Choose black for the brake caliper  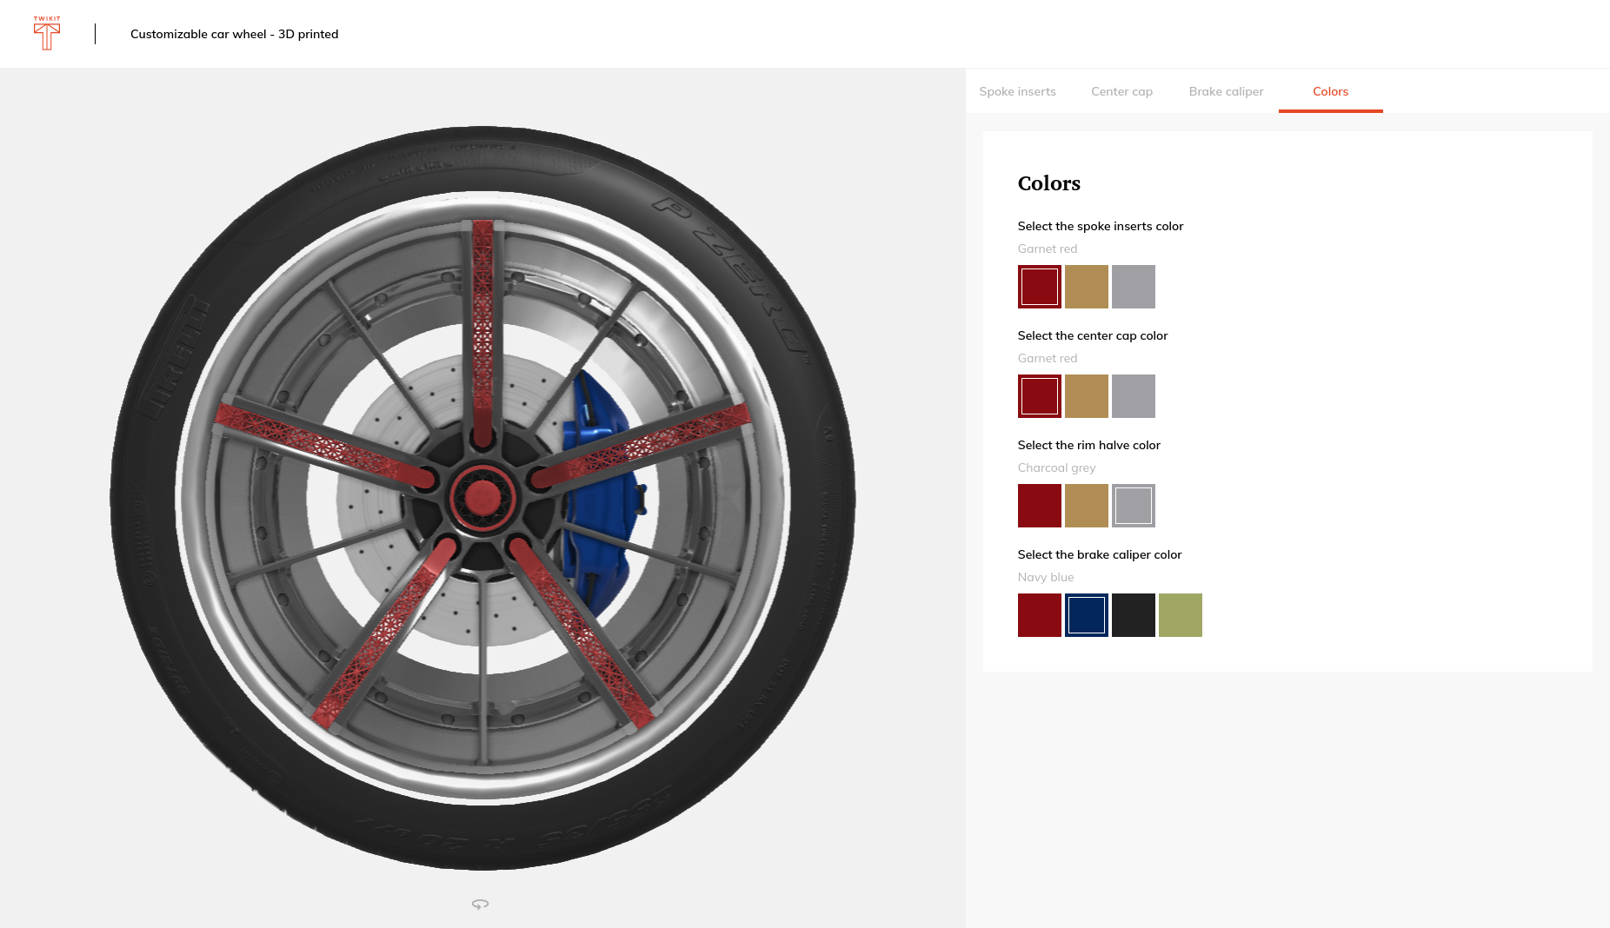1133,615
